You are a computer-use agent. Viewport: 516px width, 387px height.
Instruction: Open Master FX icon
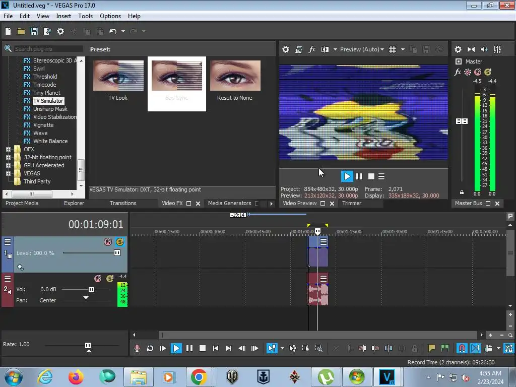click(458, 72)
